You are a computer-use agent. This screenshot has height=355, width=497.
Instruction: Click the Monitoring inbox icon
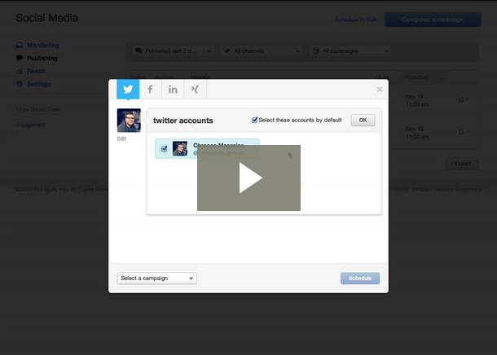point(20,45)
